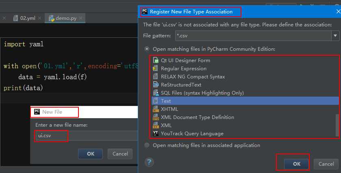
Task: Select RELAX NG Compact Syntax entry
Action: pyautogui.click(x=245, y=76)
